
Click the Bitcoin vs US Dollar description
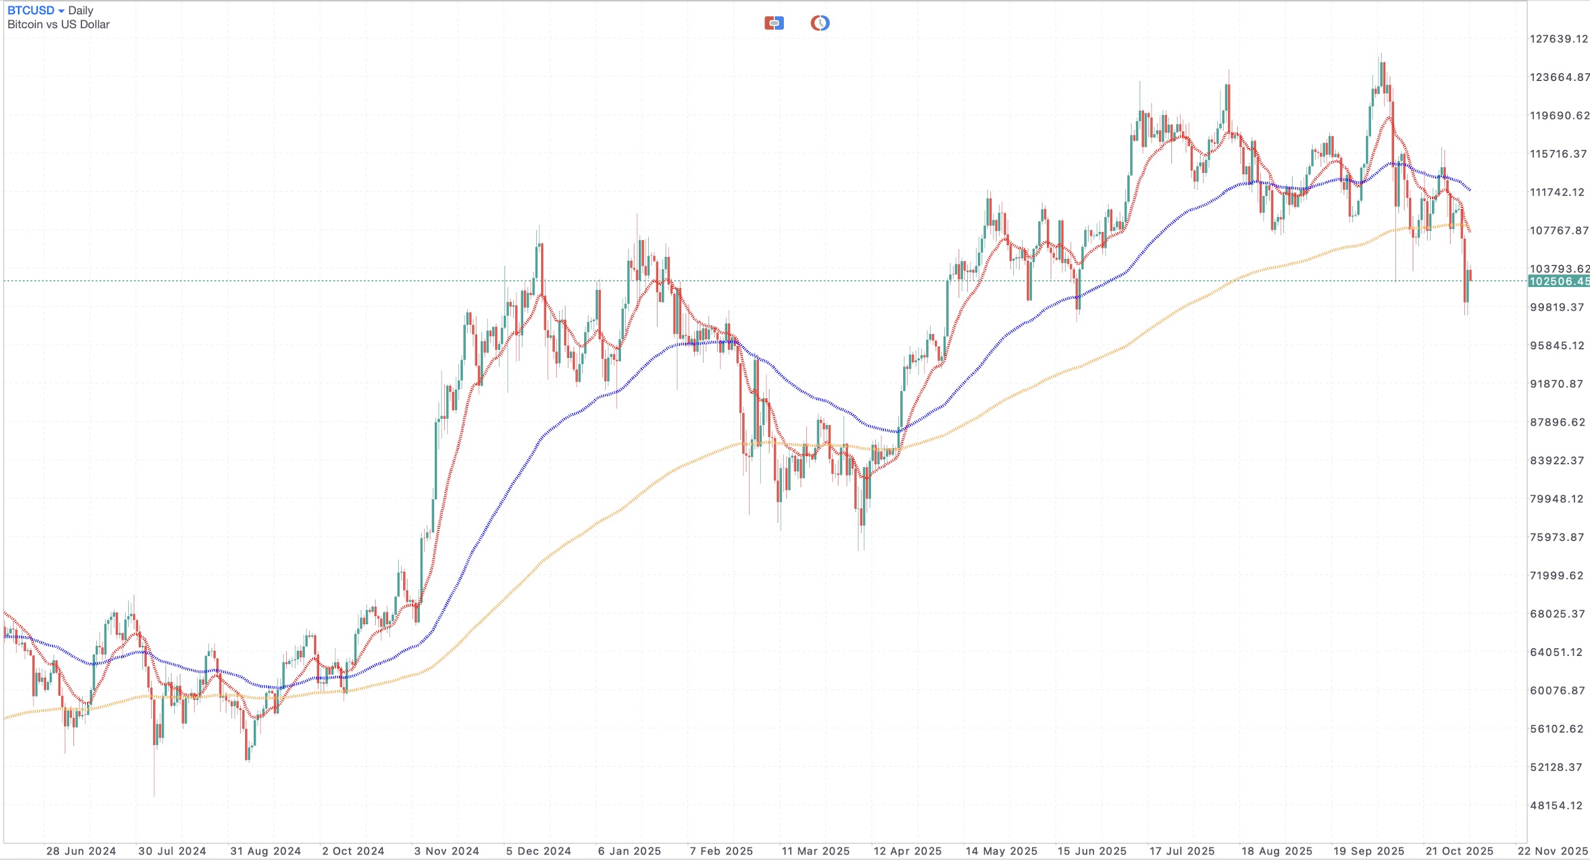point(58,25)
